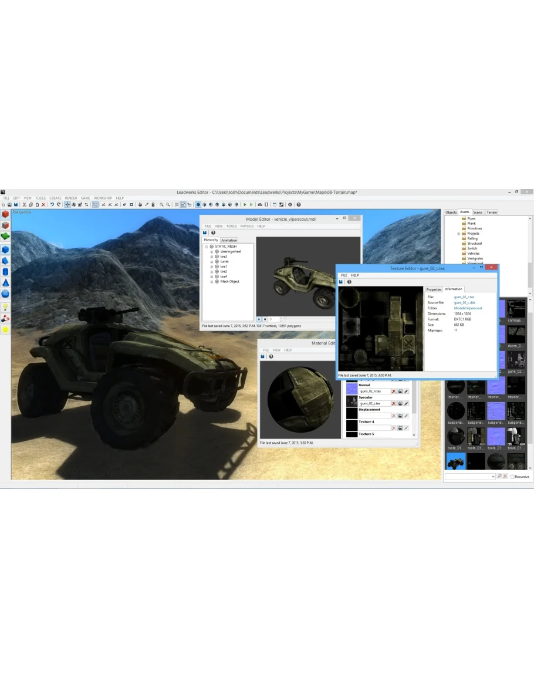The image size is (534, 678).
Task: Edit the Specular texture with pencil icon
Action: pos(406,404)
